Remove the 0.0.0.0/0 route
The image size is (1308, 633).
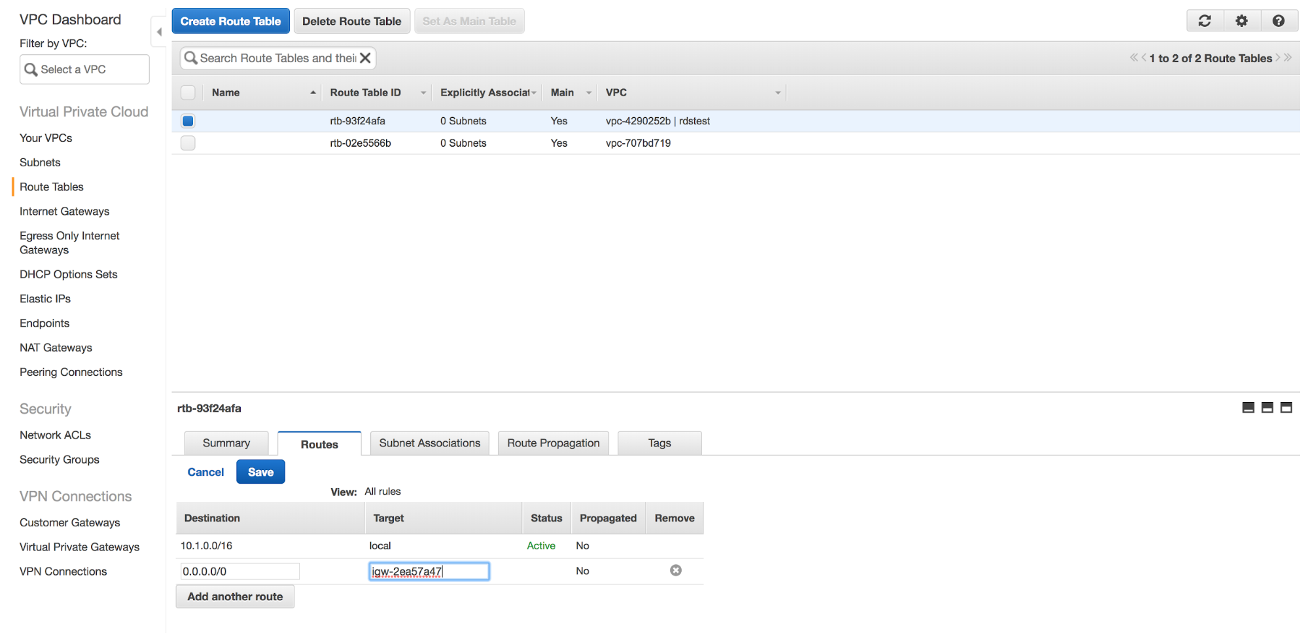click(675, 570)
